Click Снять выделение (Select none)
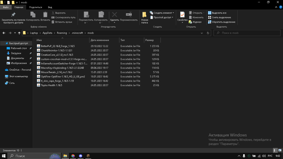The width and height of the screenshot is (283, 159). point(220,18)
